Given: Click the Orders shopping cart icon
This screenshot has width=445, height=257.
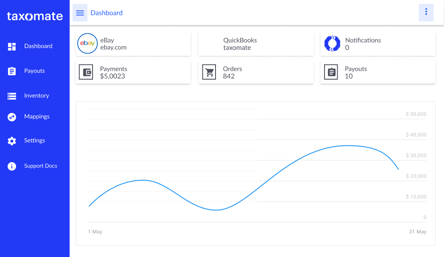Looking at the screenshot, I should coord(209,72).
